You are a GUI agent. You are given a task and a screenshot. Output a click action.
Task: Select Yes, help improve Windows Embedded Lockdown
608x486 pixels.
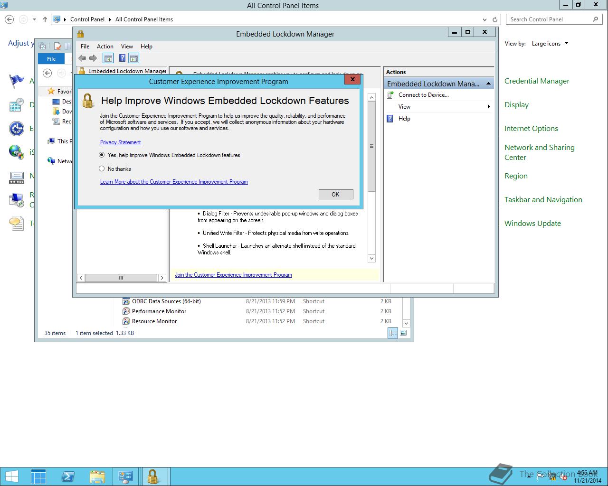(102, 155)
